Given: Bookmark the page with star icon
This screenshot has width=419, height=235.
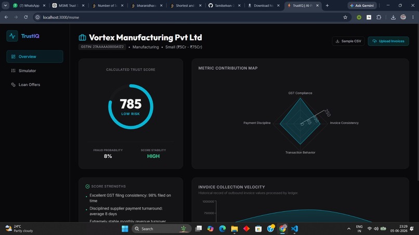Looking at the screenshot, I should [345, 17].
